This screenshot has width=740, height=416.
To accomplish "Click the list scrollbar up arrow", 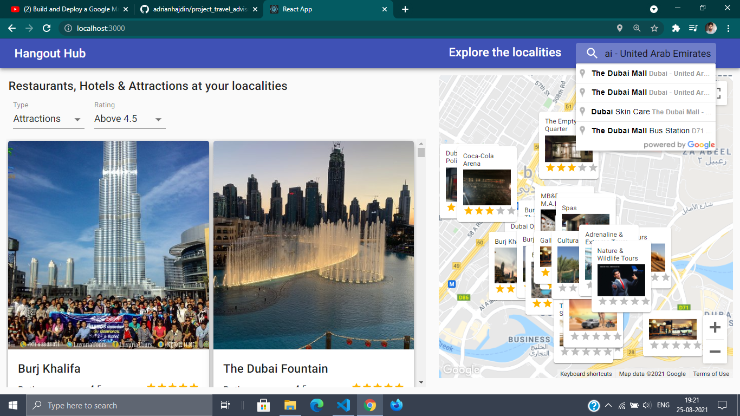I will (x=421, y=144).
